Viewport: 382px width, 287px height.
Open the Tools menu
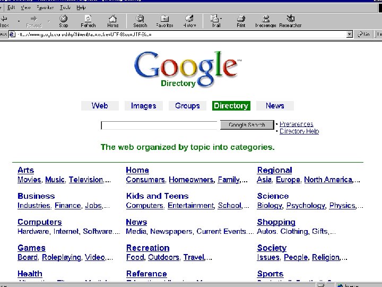click(x=65, y=7)
